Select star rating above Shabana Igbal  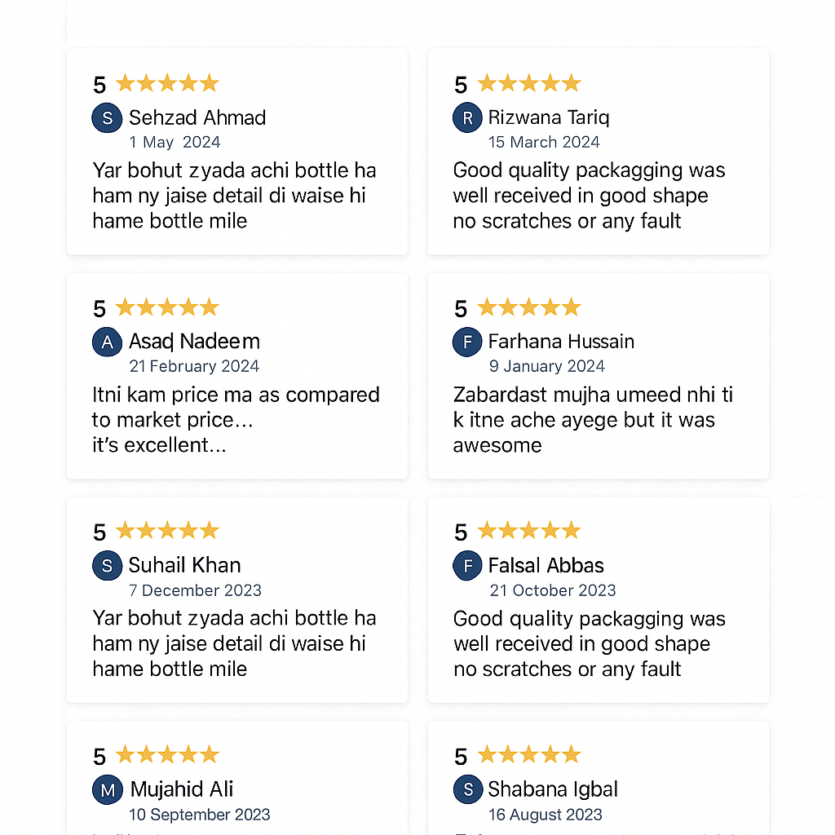pyautogui.click(x=528, y=755)
